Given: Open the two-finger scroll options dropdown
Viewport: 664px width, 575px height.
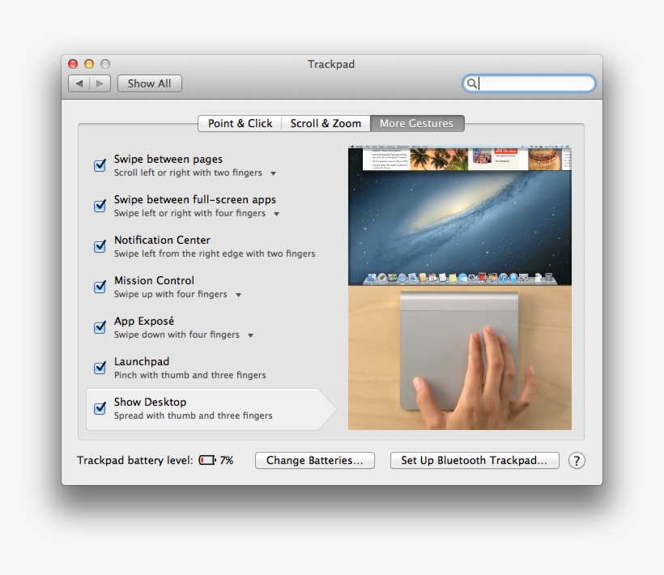Looking at the screenshot, I should (x=274, y=173).
